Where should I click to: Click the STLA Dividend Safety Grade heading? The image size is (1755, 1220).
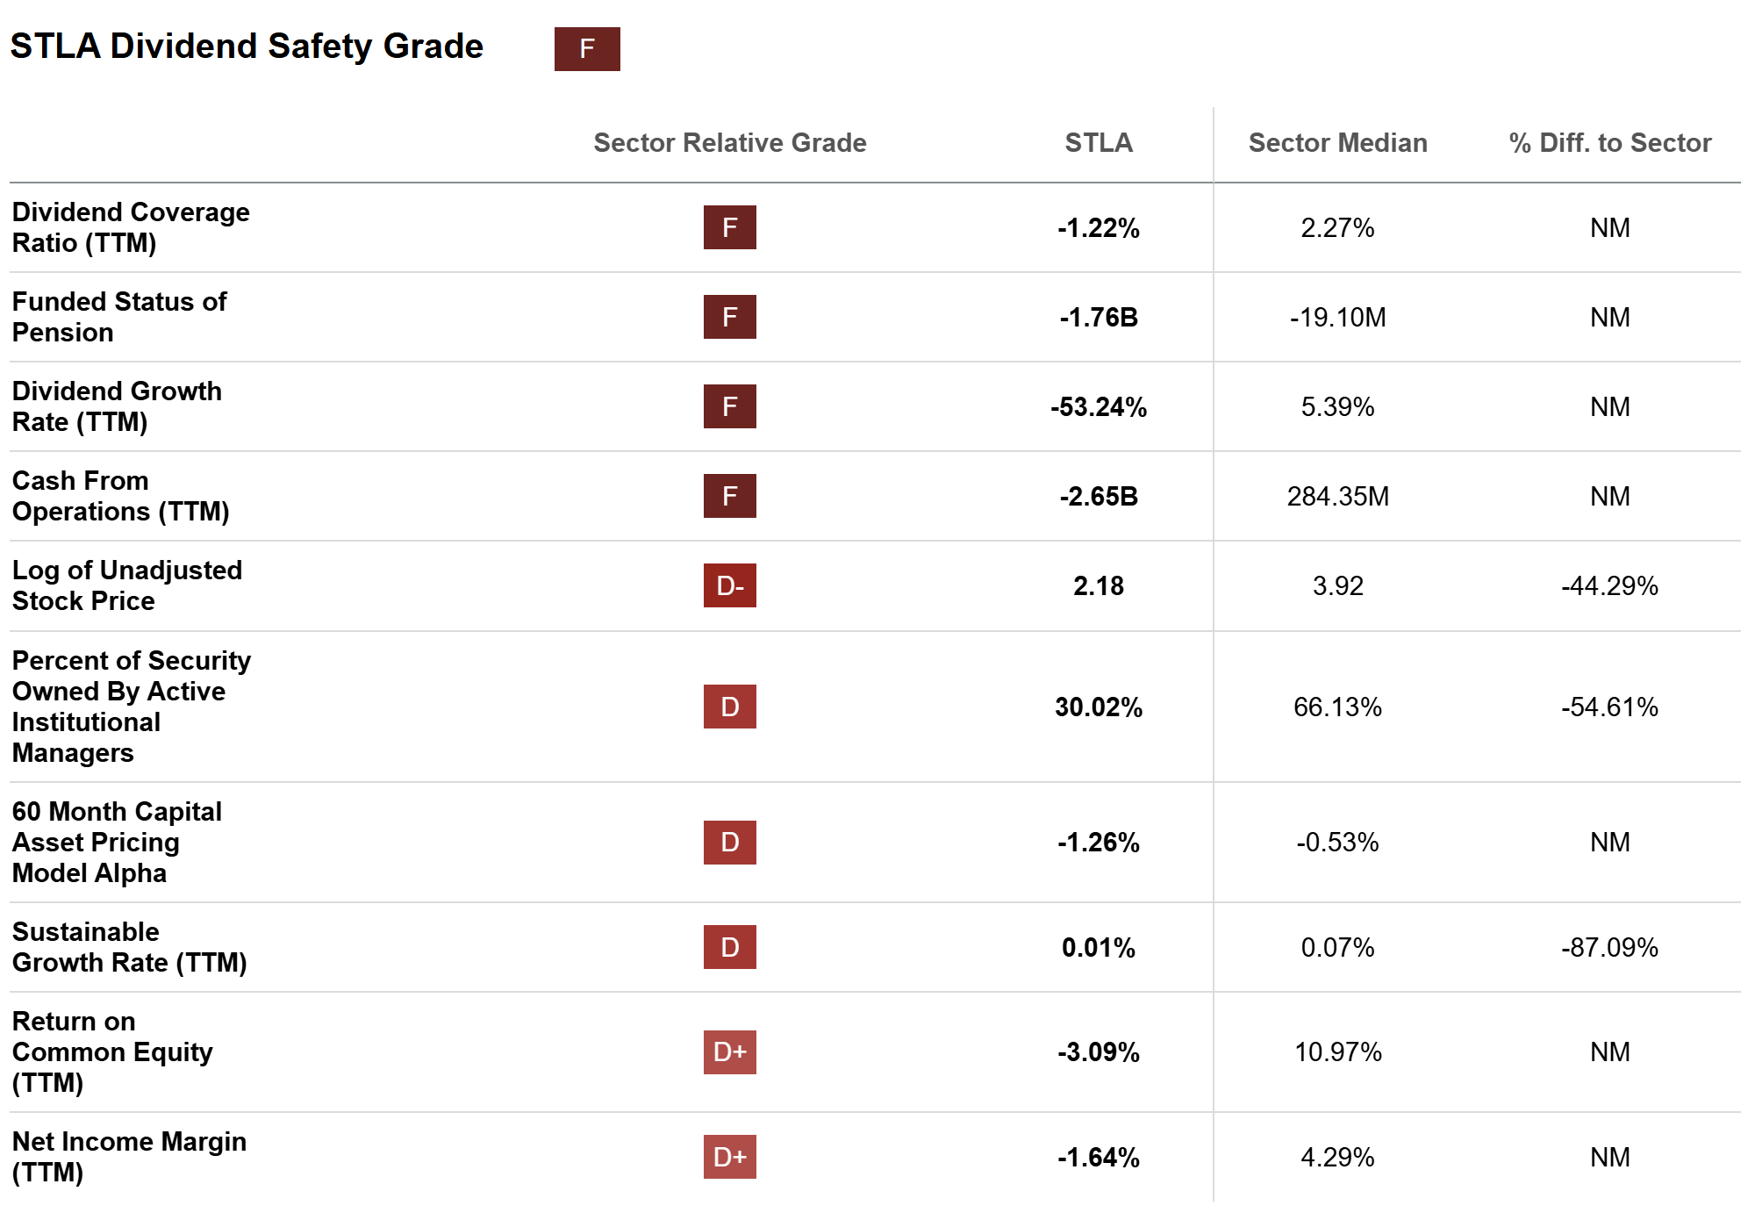pyautogui.click(x=247, y=47)
